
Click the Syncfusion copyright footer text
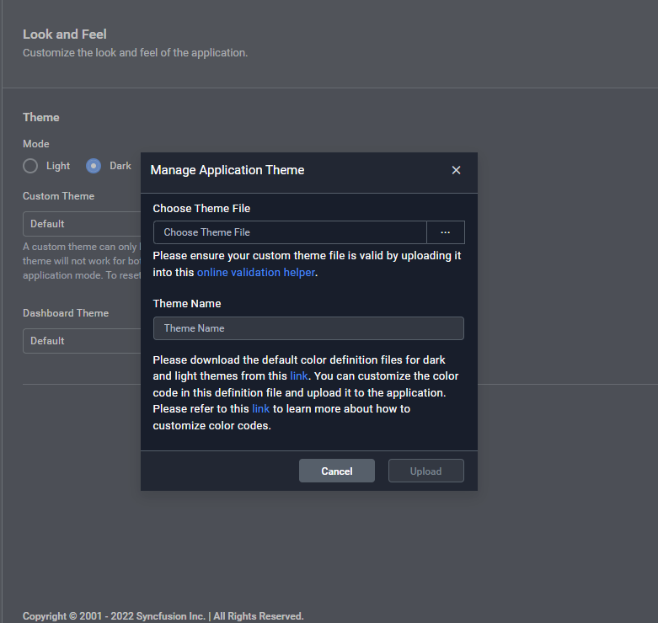163,616
